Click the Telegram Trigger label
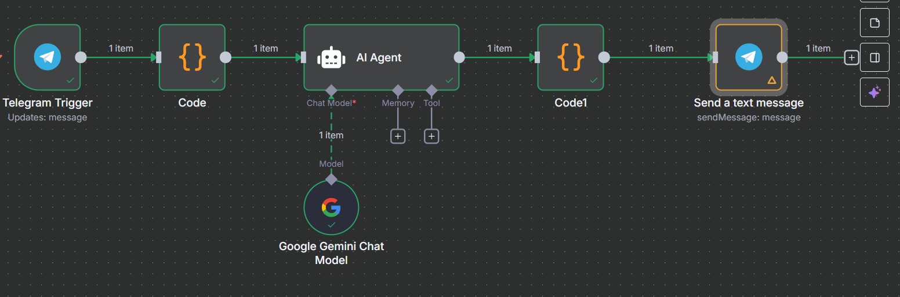Viewport: 900px width, 297px height. click(x=48, y=103)
